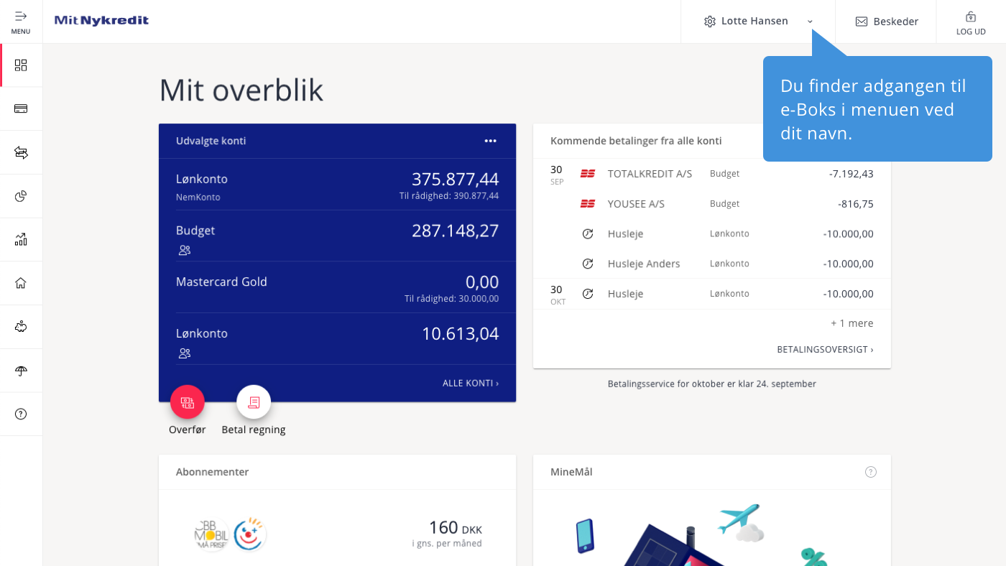Click the house icon in sidebar
Image resolution: width=1006 pixels, height=566 pixels.
coord(21,283)
